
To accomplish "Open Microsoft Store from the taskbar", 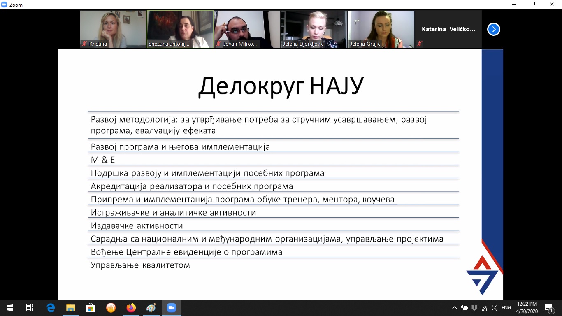I will [x=91, y=308].
